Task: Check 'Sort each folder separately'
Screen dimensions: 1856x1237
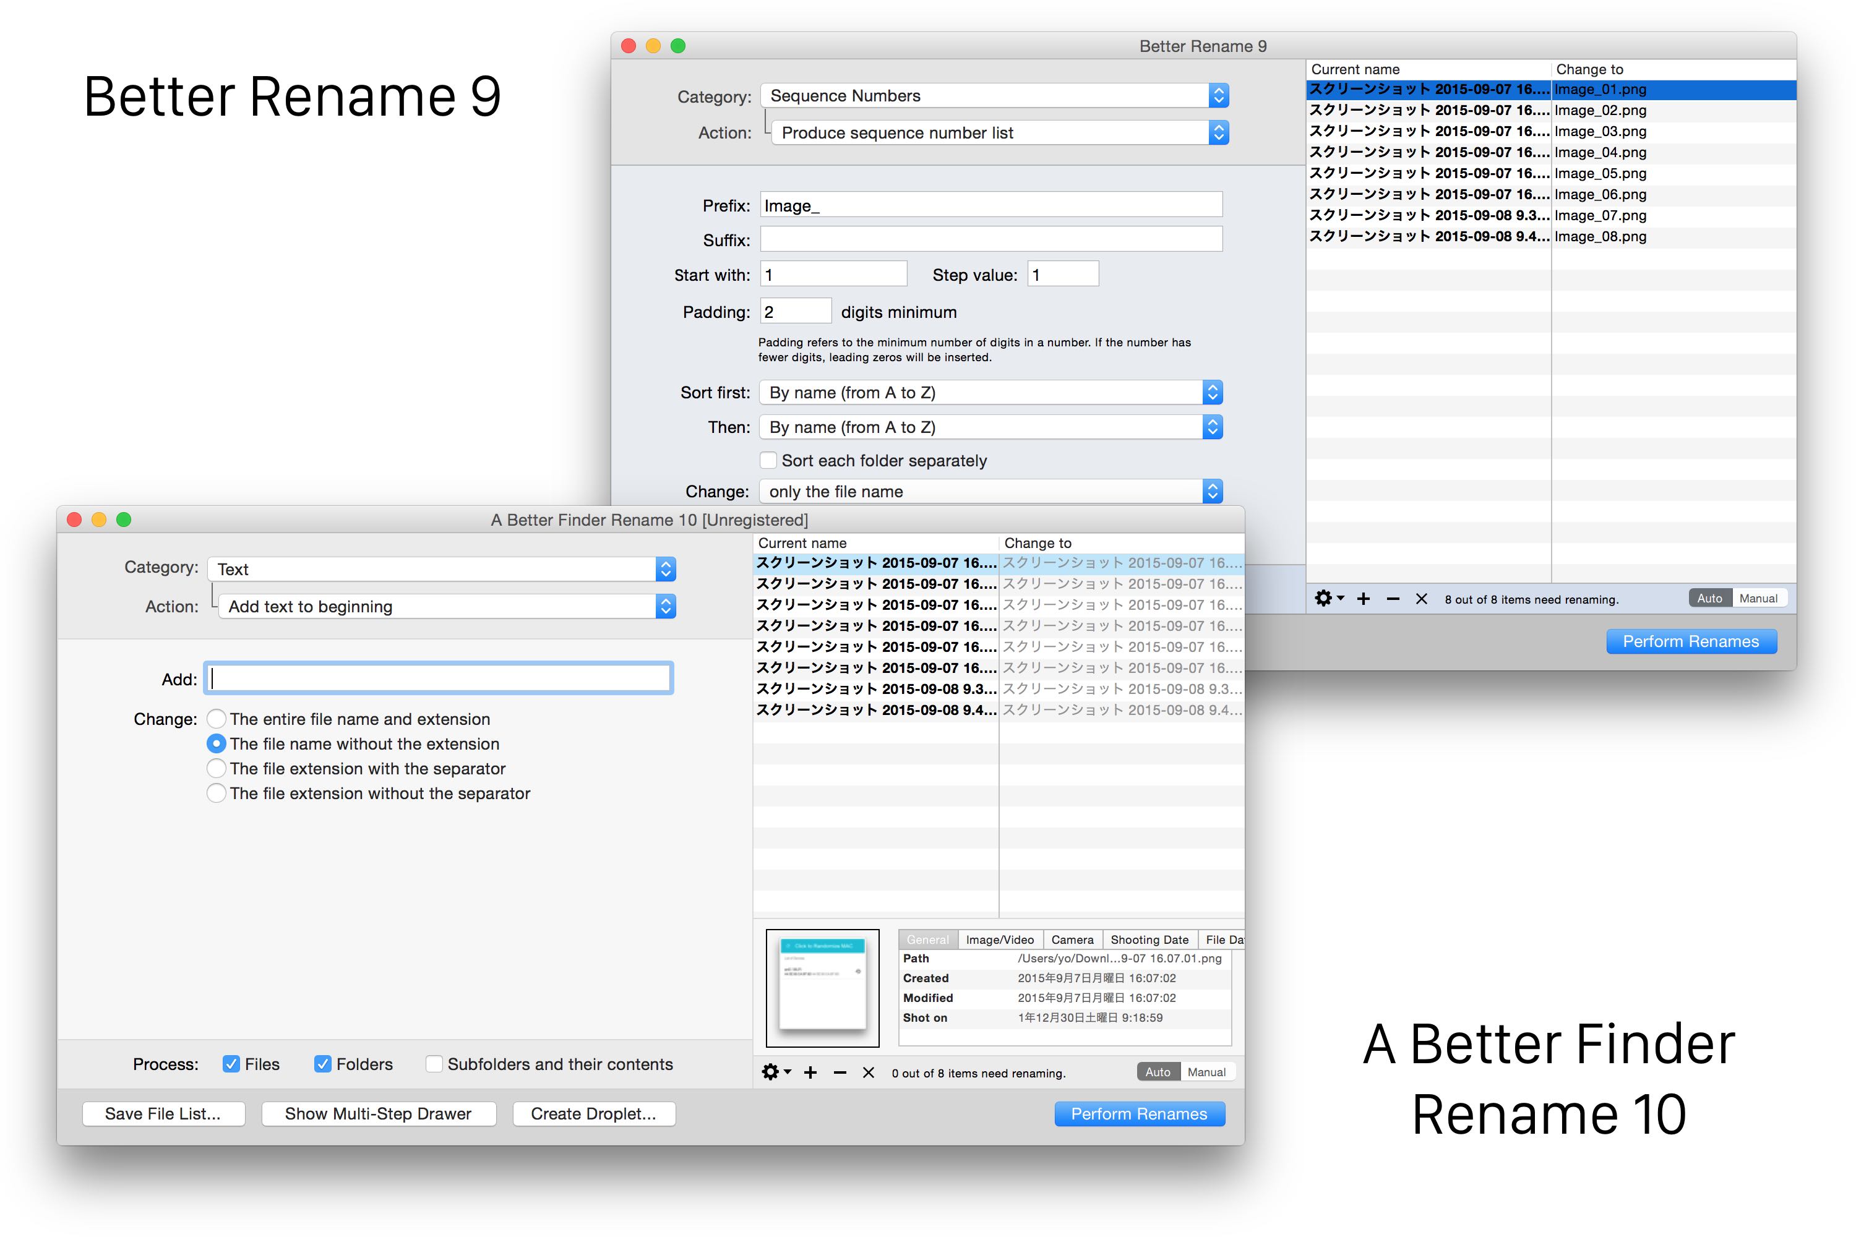Action: point(768,460)
